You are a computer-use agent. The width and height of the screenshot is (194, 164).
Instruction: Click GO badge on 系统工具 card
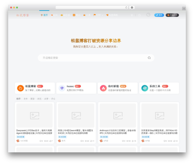[x=165, y=86]
